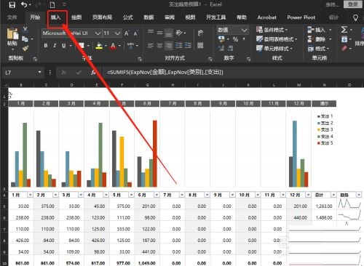This screenshot has height=266, width=364.
Task: Align text right in cell
Action: tap(169, 45)
